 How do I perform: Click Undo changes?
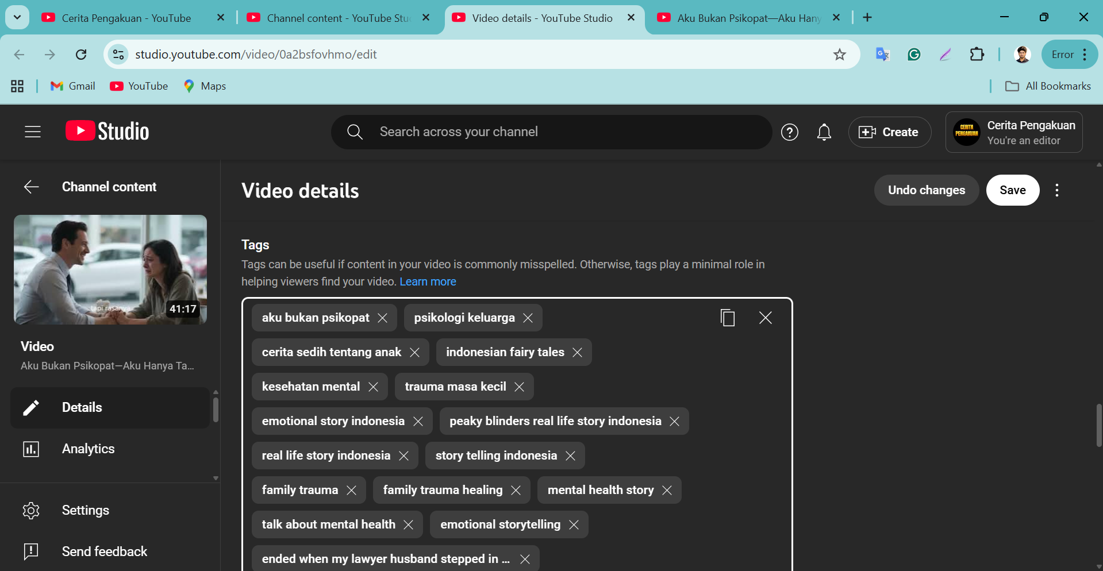pos(926,190)
